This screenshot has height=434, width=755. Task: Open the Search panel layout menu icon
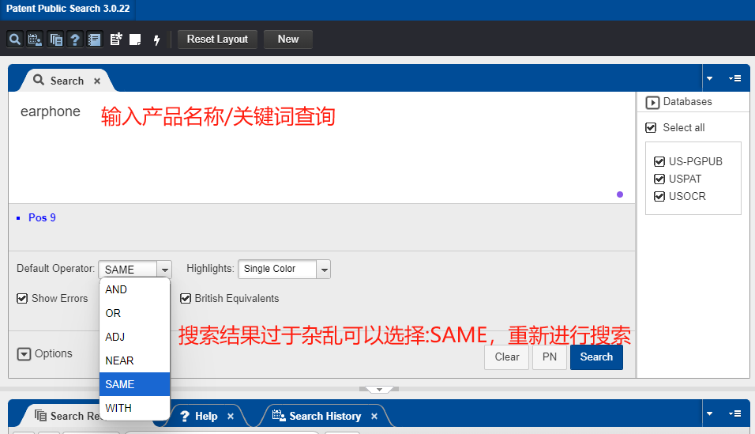click(x=734, y=78)
